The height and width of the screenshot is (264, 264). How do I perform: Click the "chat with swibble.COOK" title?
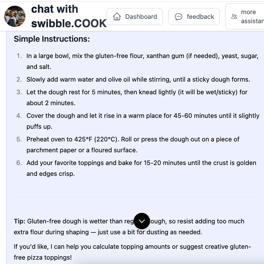[x=69, y=16]
